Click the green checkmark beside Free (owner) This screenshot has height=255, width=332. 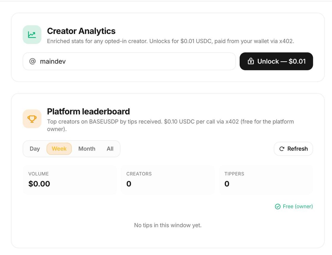click(277, 207)
